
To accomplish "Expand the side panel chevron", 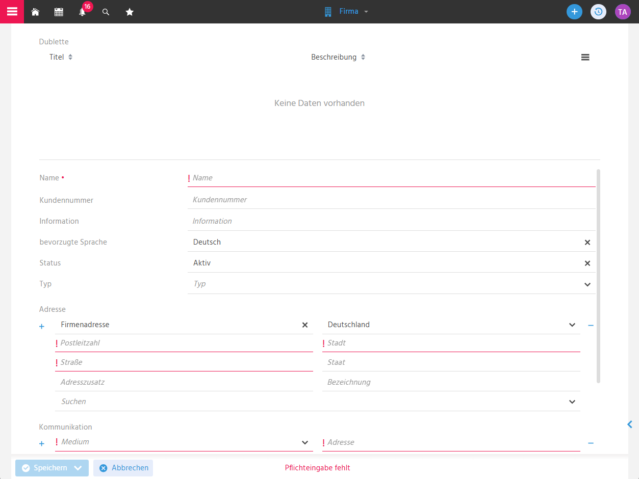I will pyautogui.click(x=630, y=424).
